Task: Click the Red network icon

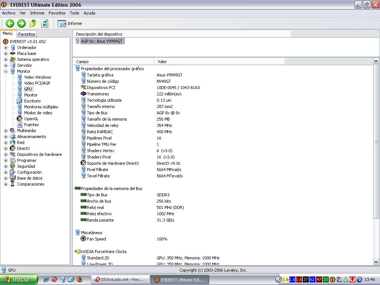Action: click(x=13, y=142)
